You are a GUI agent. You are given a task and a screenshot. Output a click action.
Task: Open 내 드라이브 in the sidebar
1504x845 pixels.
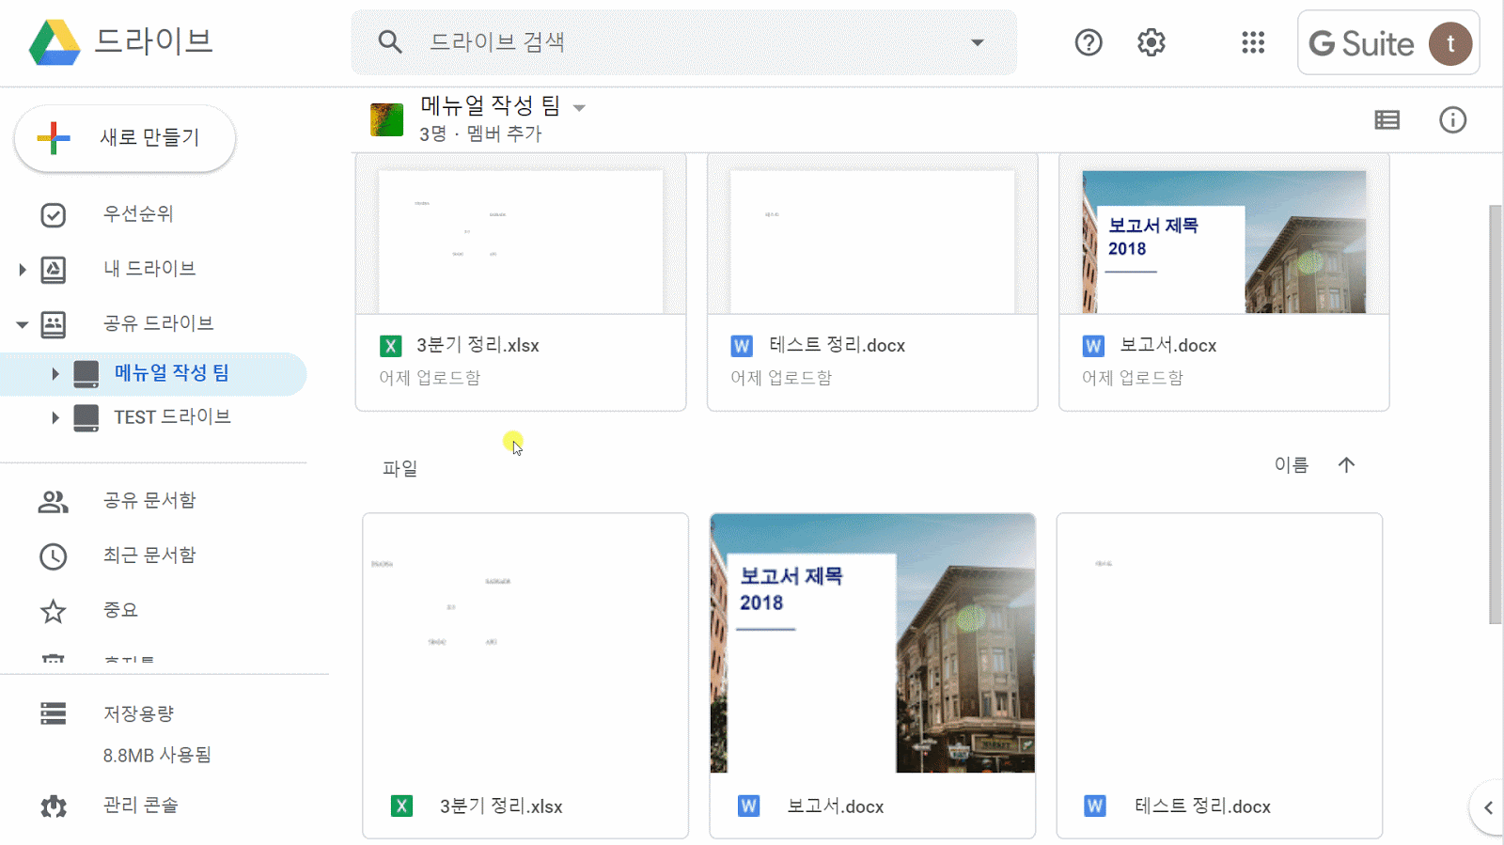pos(149,269)
